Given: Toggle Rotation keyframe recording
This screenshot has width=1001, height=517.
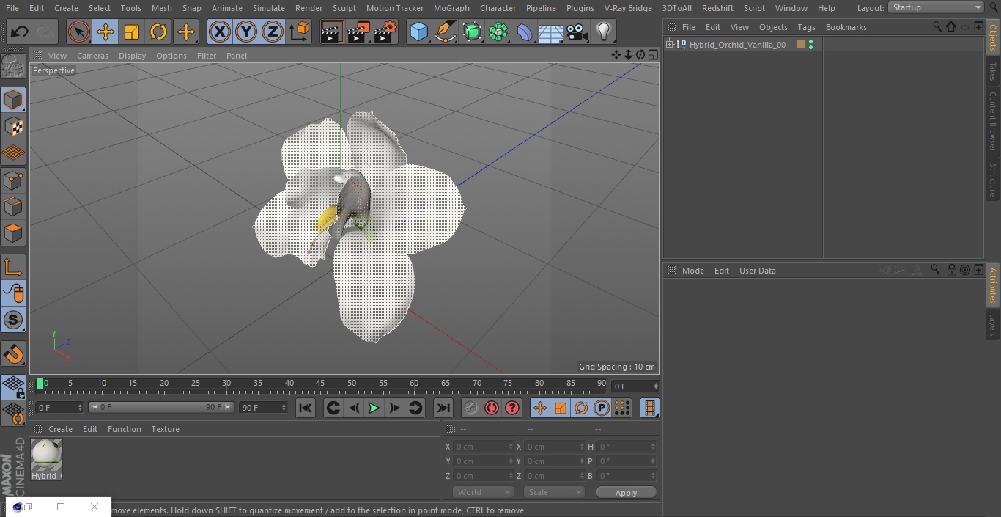Looking at the screenshot, I should pos(581,408).
